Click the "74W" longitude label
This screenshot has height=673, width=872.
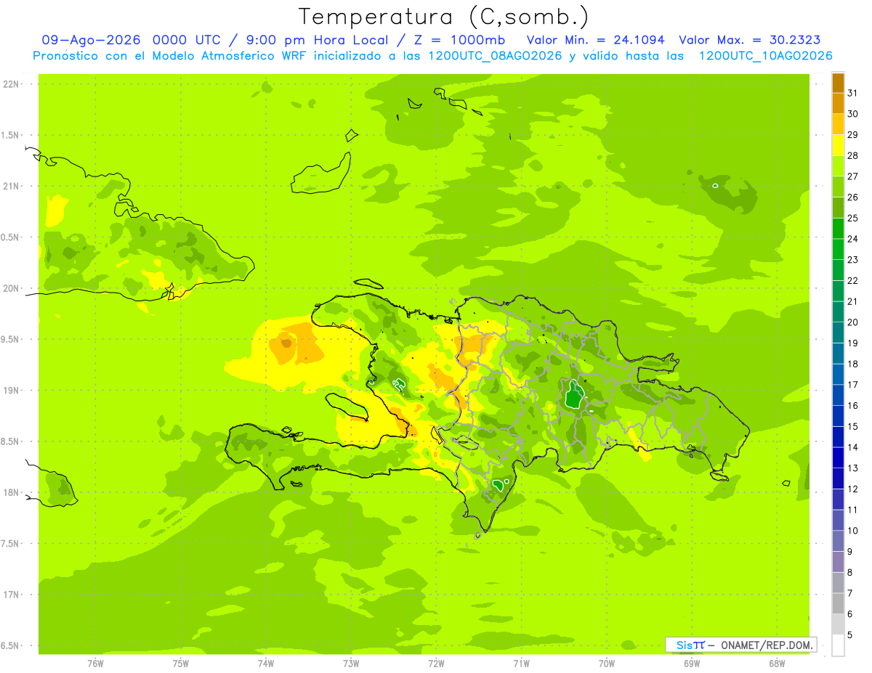(265, 664)
